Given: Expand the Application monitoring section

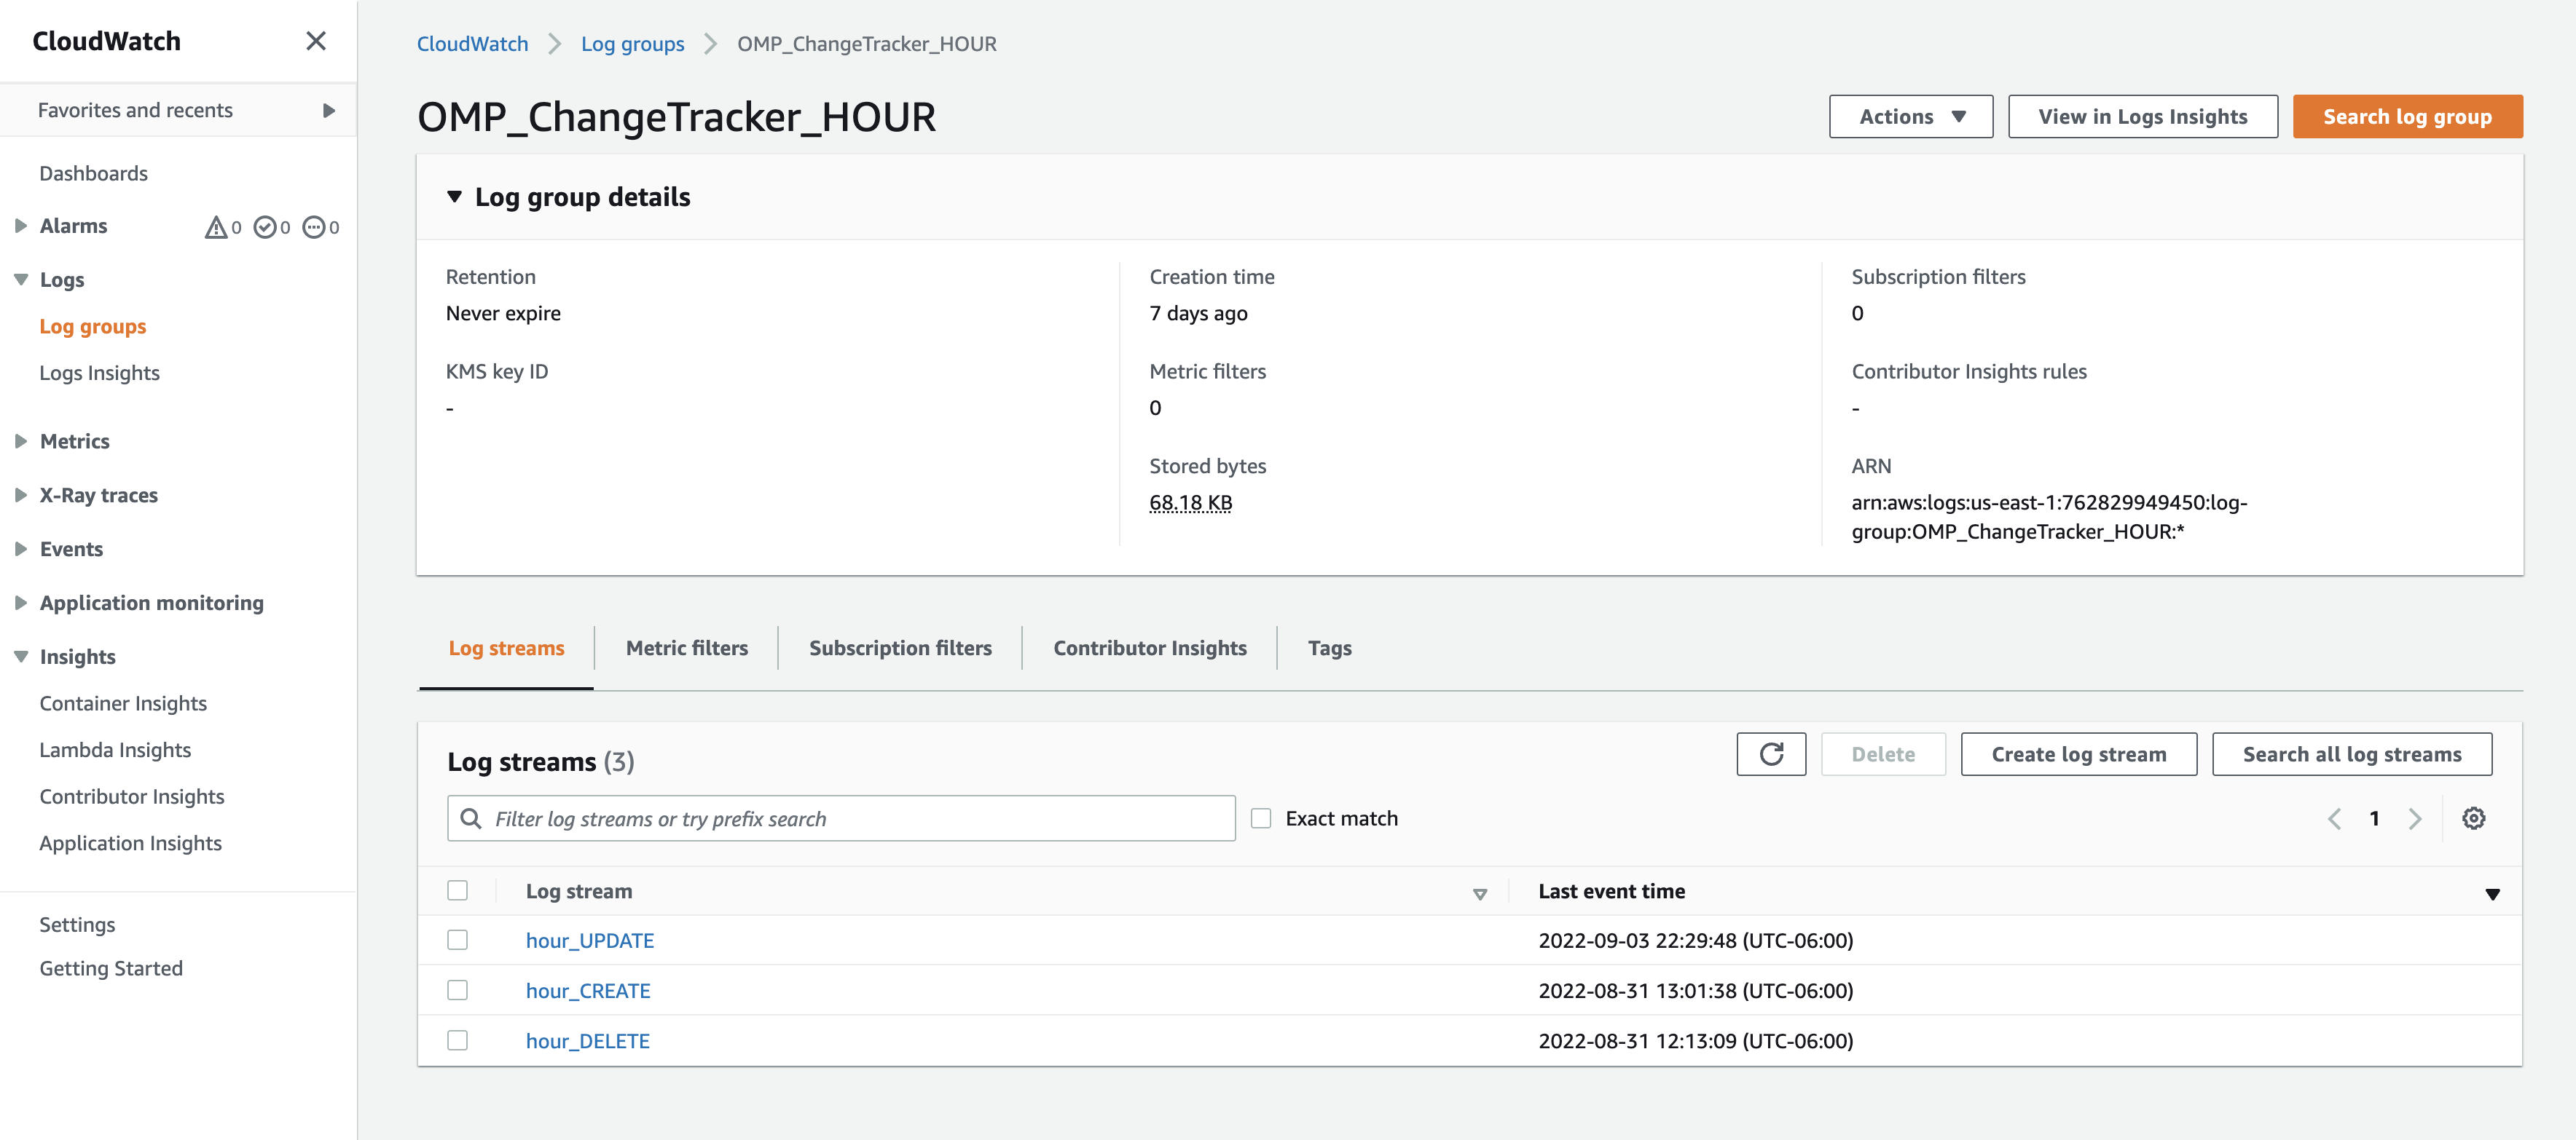Looking at the screenshot, I should (x=20, y=603).
